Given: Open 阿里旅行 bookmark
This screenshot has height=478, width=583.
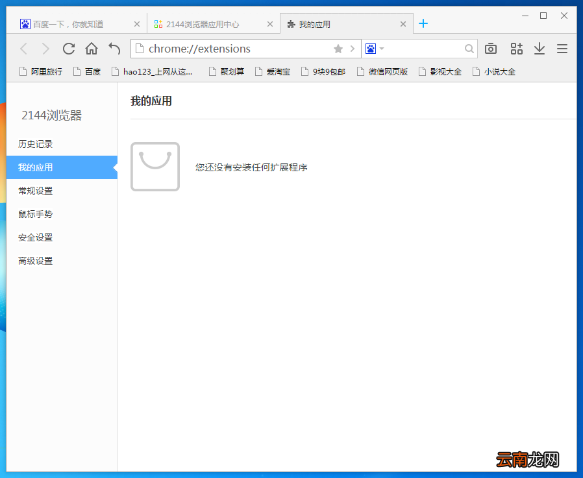Looking at the screenshot, I should [40, 72].
